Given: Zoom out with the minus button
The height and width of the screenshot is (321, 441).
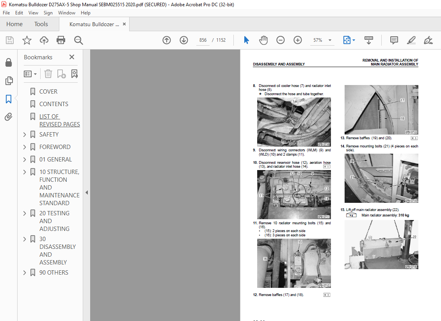Looking at the screenshot, I should click(281, 40).
